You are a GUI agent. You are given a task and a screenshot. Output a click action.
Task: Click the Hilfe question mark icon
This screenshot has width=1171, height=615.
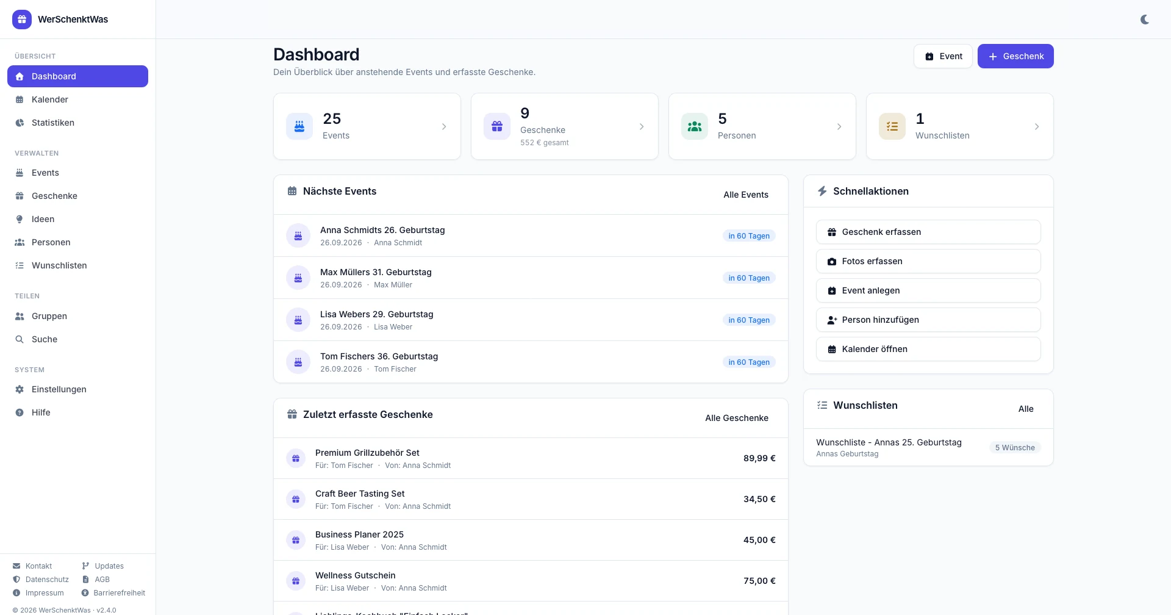click(x=20, y=412)
